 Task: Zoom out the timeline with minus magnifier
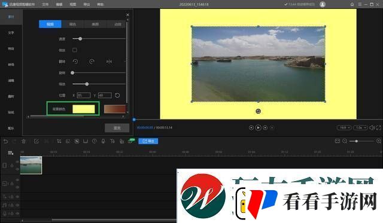coord(345,141)
